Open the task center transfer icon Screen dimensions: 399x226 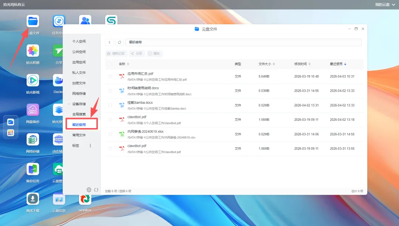pyautogui.click(x=59, y=21)
